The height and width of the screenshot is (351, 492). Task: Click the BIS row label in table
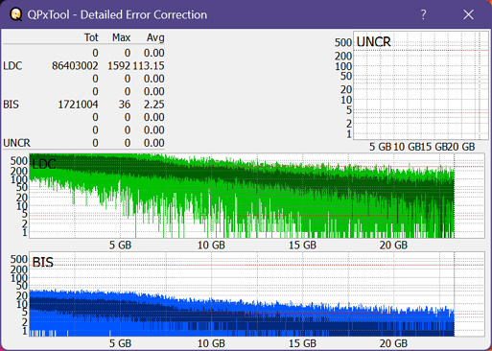11,105
